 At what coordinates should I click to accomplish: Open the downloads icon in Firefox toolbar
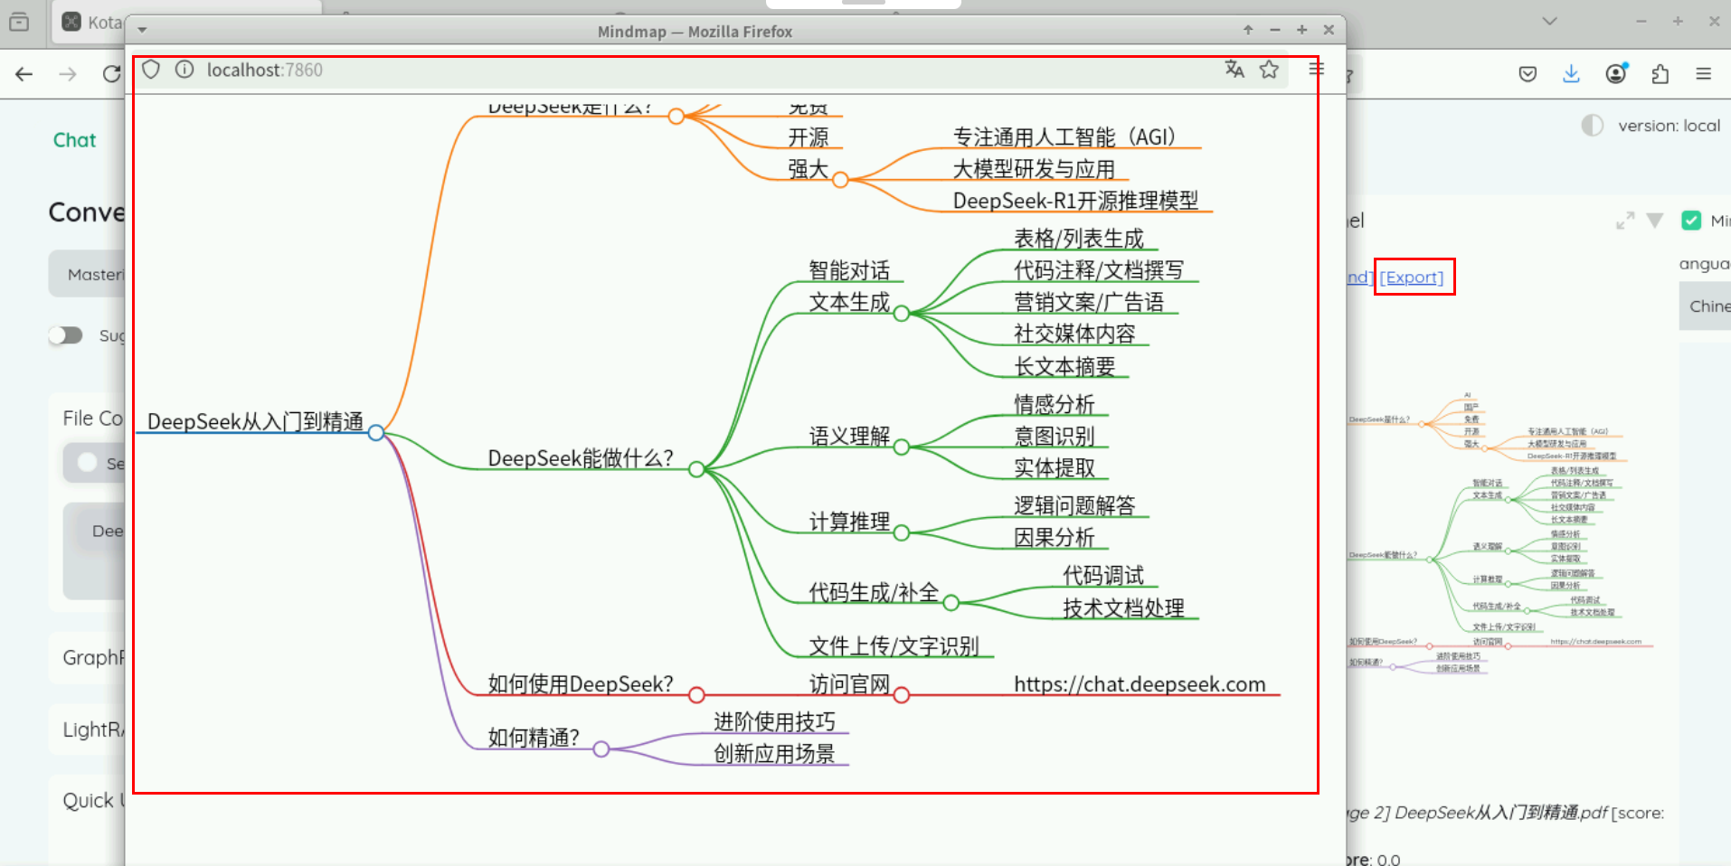click(1572, 73)
